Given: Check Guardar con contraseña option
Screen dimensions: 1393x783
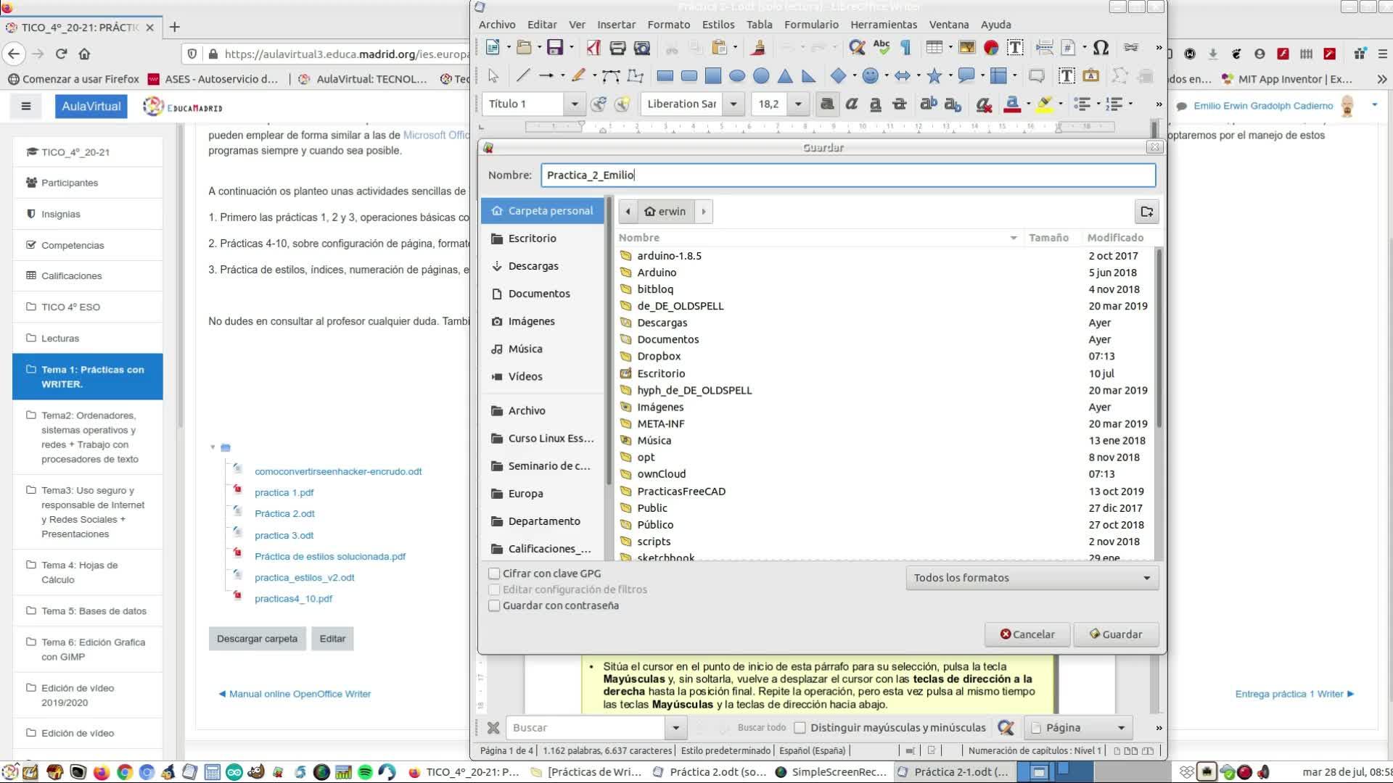Looking at the screenshot, I should click(x=495, y=605).
